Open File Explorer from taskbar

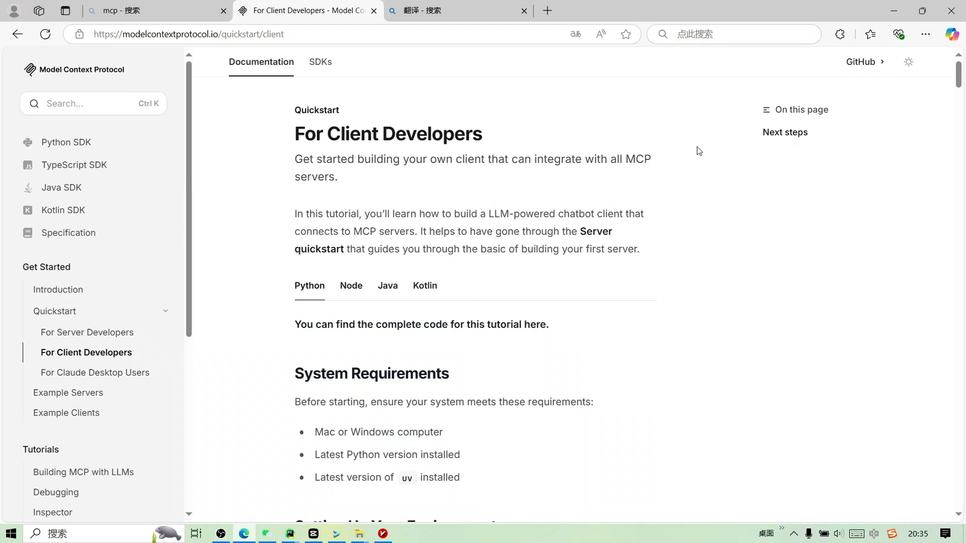359,533
